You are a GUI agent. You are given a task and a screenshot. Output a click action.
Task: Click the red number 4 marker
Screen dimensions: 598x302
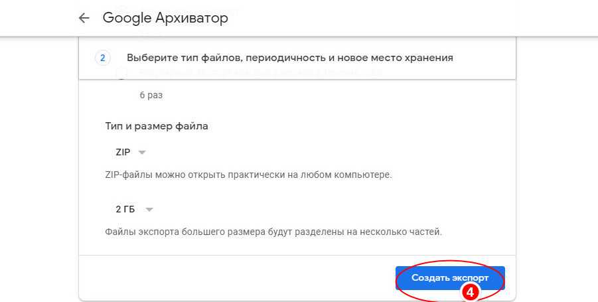tap(470, 292)
